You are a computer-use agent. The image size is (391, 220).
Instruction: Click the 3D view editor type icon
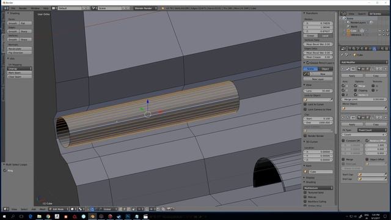6,209
